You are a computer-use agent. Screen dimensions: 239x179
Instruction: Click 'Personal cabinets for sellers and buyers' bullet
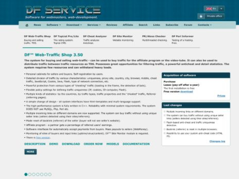[x=65, y=74]
